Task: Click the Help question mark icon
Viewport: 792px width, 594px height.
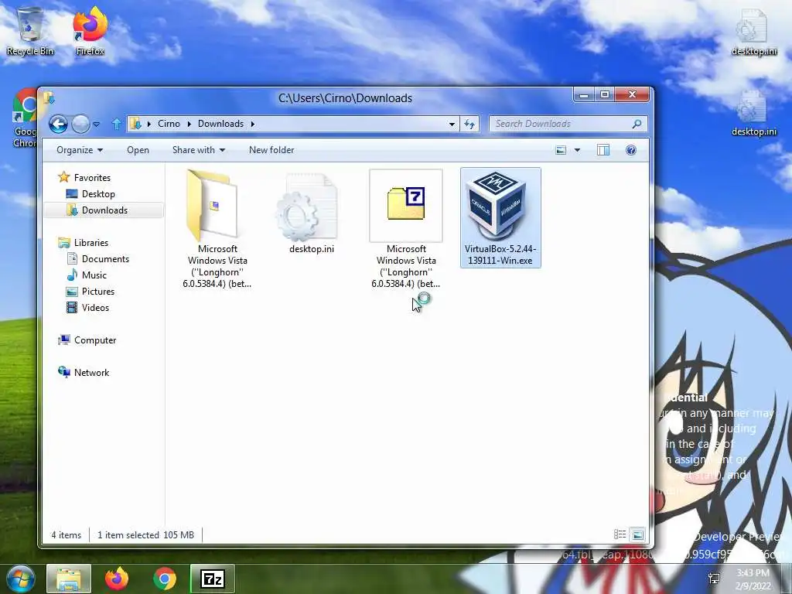Action: click(631, 150)
